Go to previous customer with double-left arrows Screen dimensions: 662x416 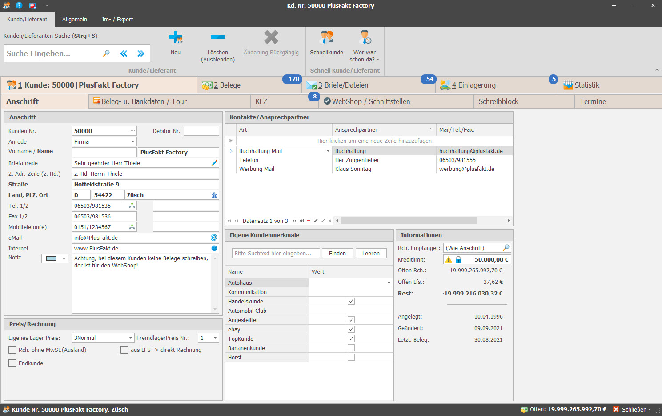click(124, 53)
